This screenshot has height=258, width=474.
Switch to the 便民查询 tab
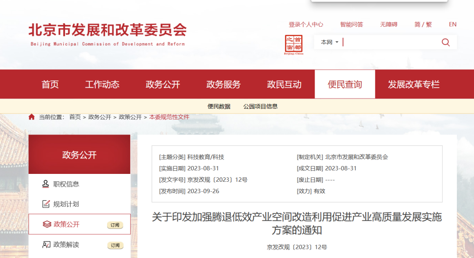pos(345,84)
